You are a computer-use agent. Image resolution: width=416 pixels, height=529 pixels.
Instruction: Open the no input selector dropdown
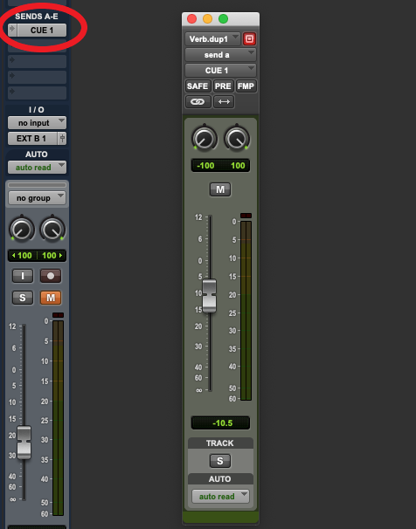[x=37, y=123]
